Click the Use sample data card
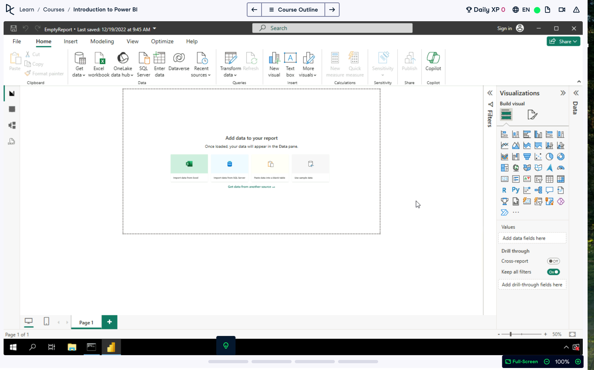 (x=310, y=168)
